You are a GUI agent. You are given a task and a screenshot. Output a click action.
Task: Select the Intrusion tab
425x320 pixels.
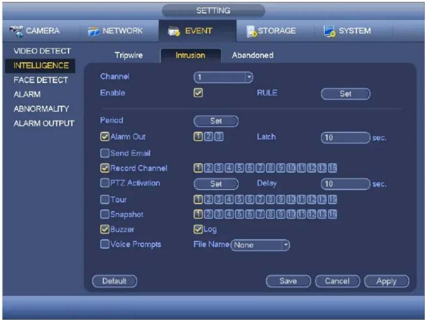pos(190,55)
